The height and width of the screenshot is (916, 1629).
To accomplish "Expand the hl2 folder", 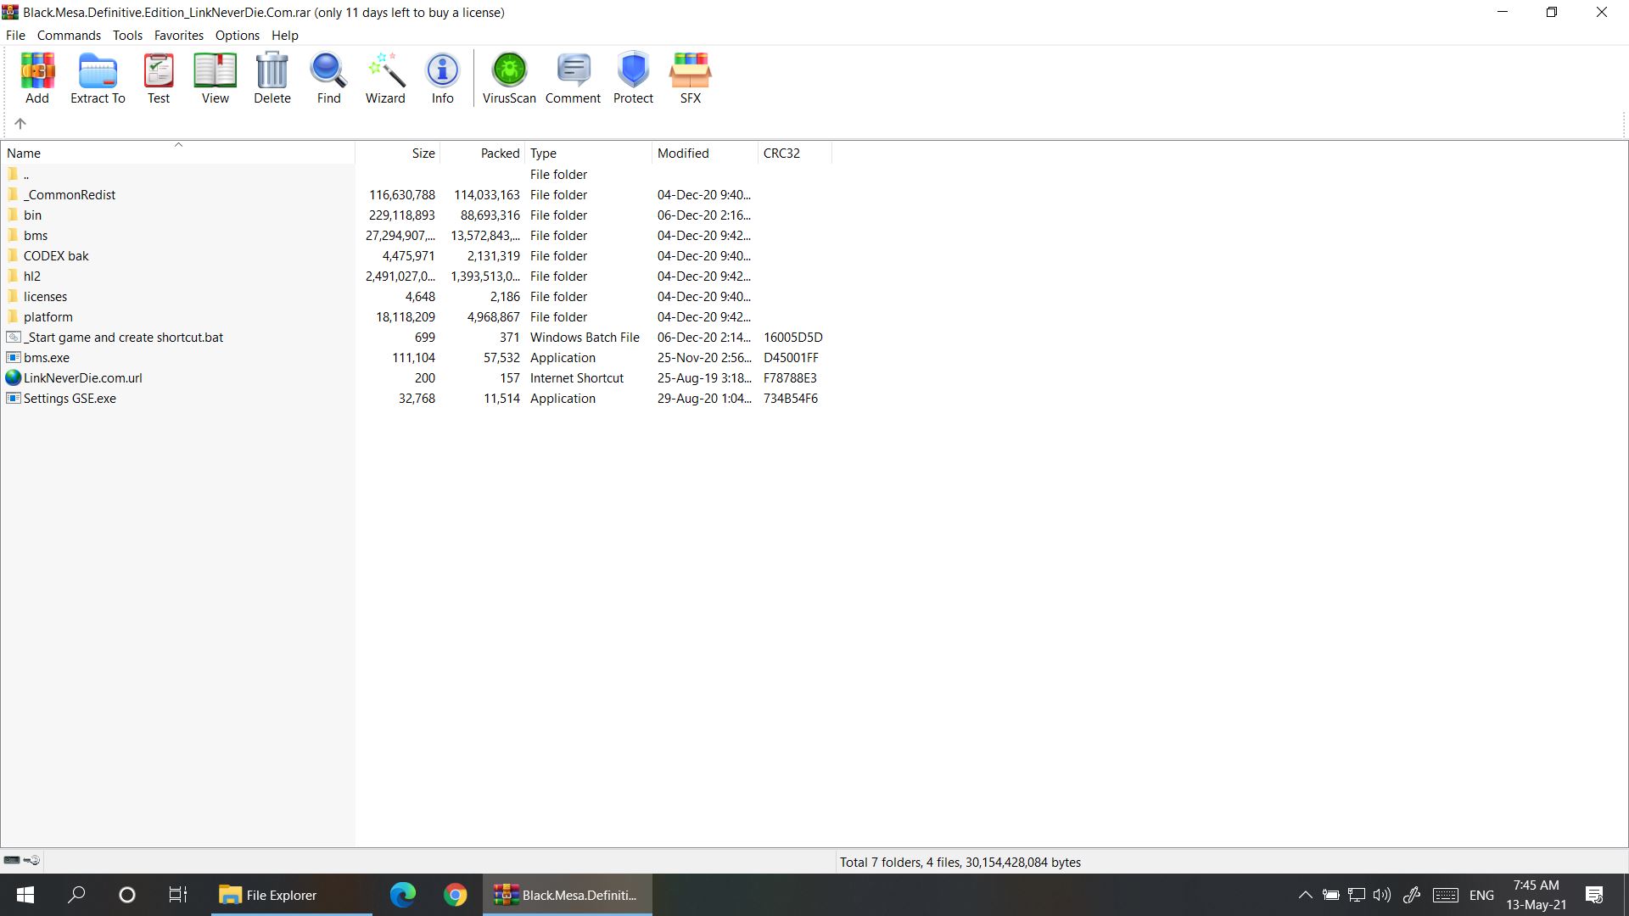I will (32, 275).
